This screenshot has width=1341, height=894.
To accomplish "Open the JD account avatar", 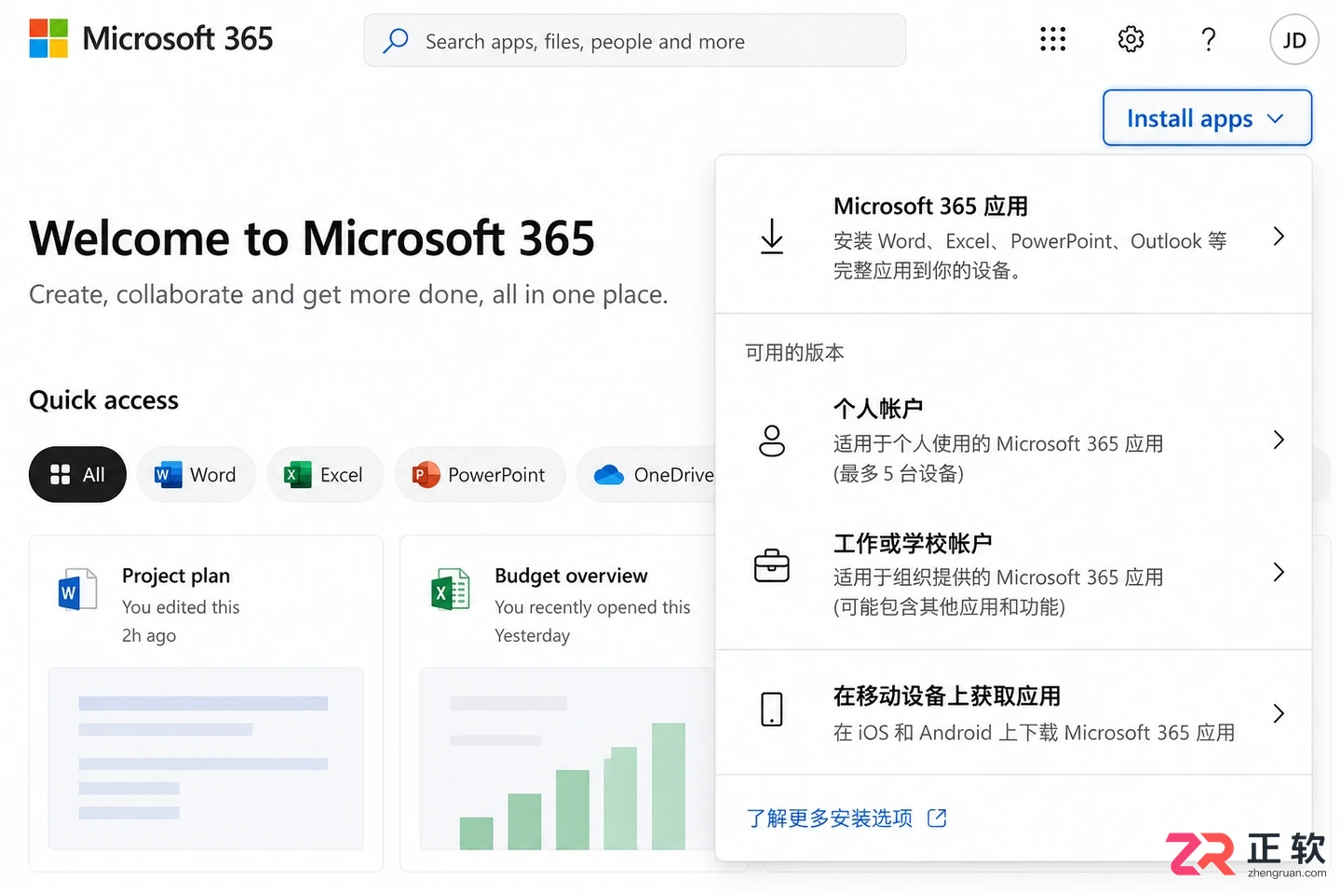I will 1294,40.
